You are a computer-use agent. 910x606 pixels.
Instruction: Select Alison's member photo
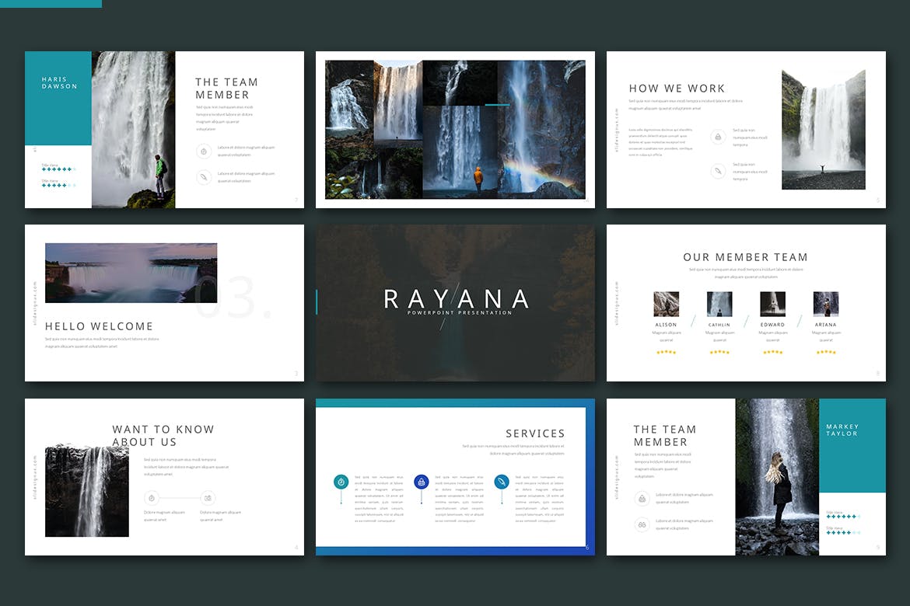click(666, 304)
